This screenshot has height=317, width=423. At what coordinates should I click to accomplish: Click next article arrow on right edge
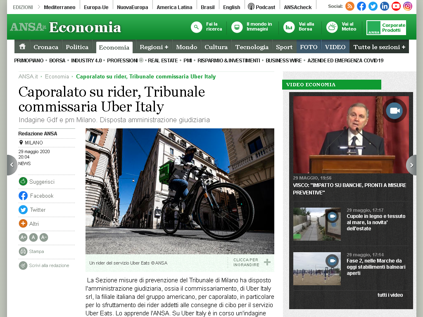tap(411, 165)
